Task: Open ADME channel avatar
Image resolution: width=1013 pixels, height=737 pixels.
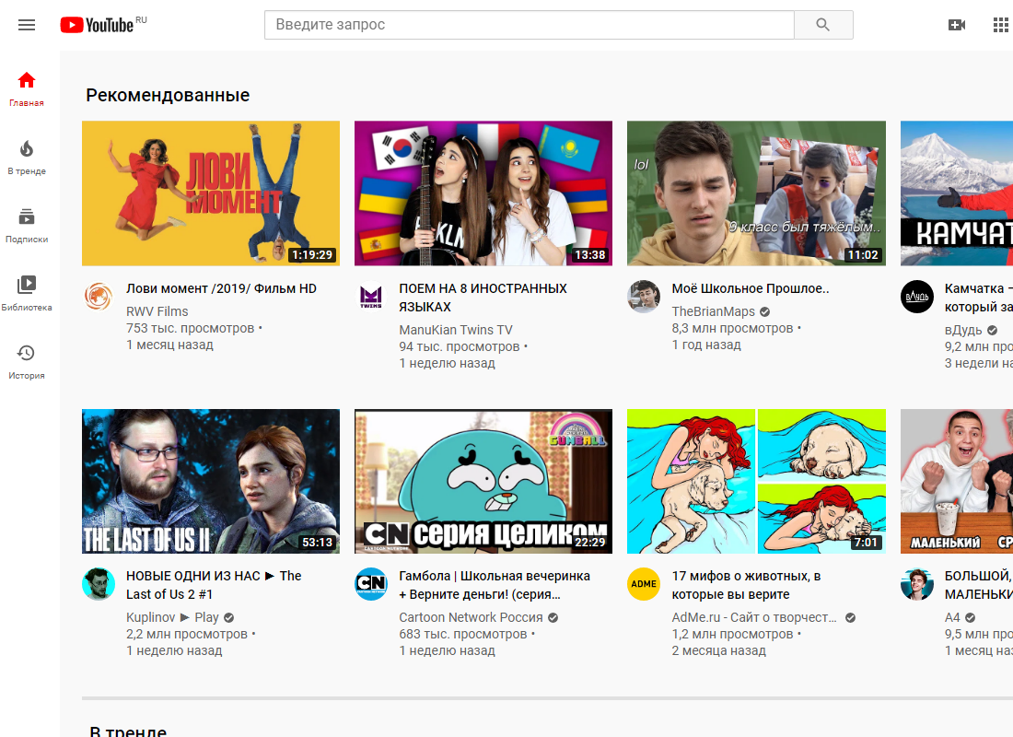Action: [644, 584]
